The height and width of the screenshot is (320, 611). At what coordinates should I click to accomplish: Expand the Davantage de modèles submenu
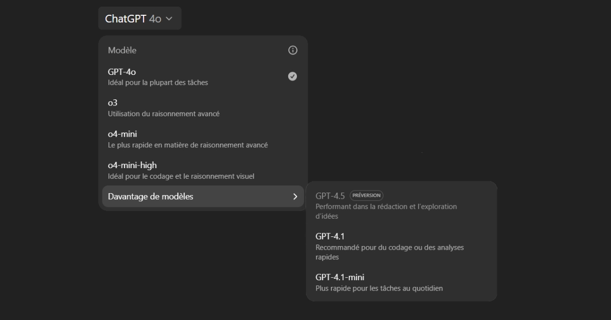coord(203,197)
